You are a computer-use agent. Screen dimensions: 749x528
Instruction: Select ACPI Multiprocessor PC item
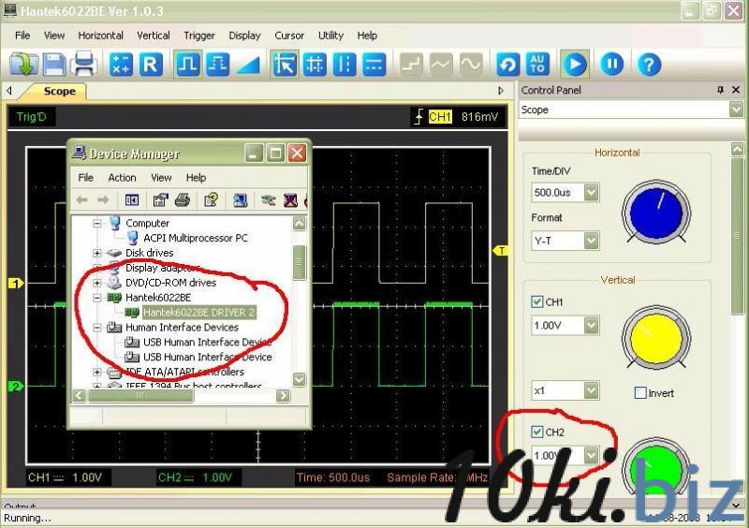click(x=196, y=238)
